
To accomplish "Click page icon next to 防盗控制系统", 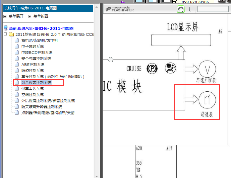I will (17, 70).
